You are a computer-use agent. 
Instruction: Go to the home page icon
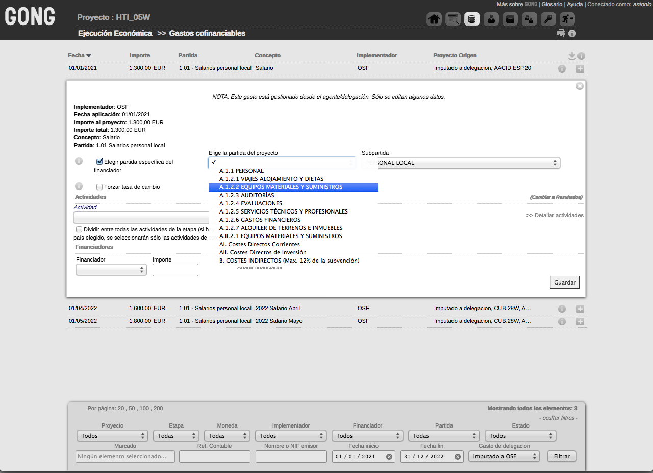click(x=434, y=19)
